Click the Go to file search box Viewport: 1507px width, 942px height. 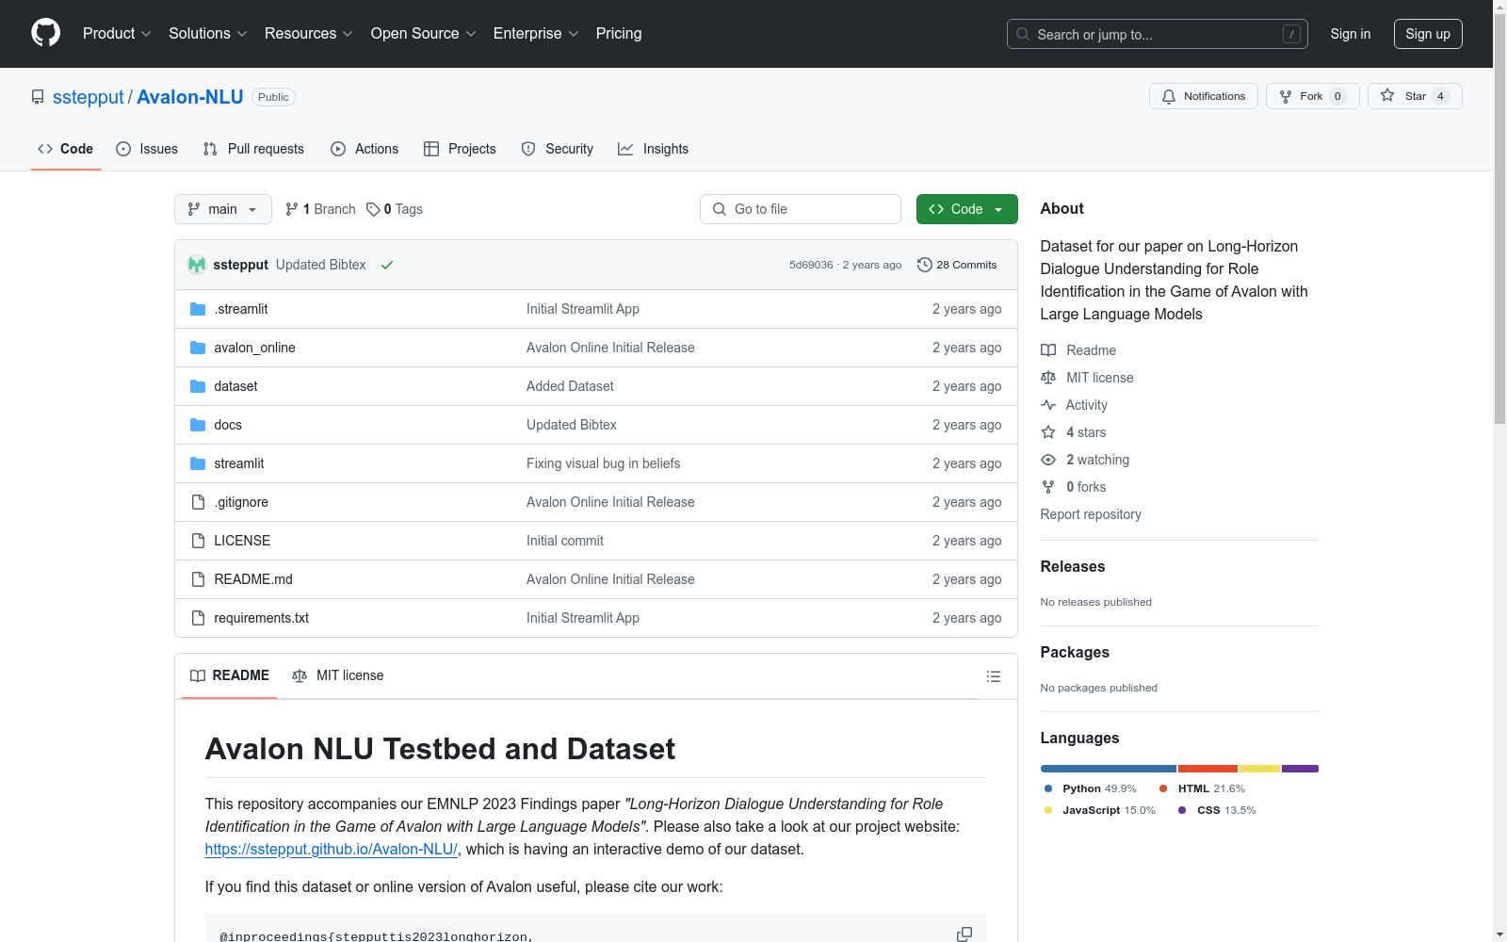tap(801, 209)
